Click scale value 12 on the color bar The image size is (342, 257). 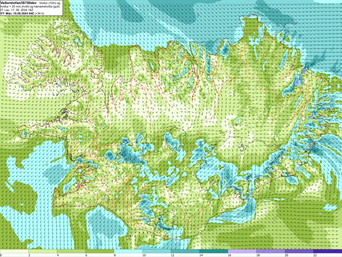[173, 255]
